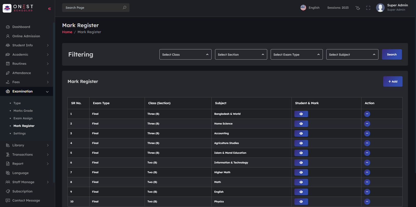Click the Search filter button
This screenshot has height=207, width=416.
click(392, 54)
